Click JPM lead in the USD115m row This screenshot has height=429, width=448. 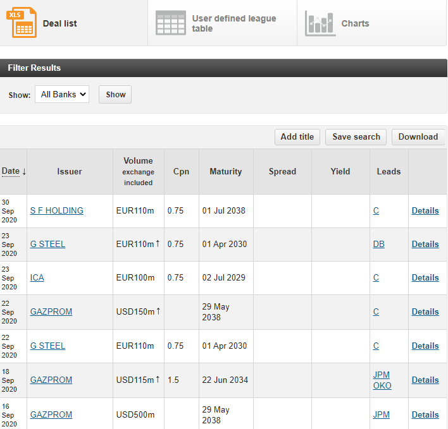click(381, 375)
